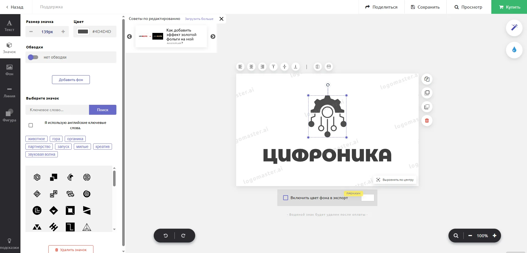Click the Поиск search button
527x253 pixels.
(103, 110)
